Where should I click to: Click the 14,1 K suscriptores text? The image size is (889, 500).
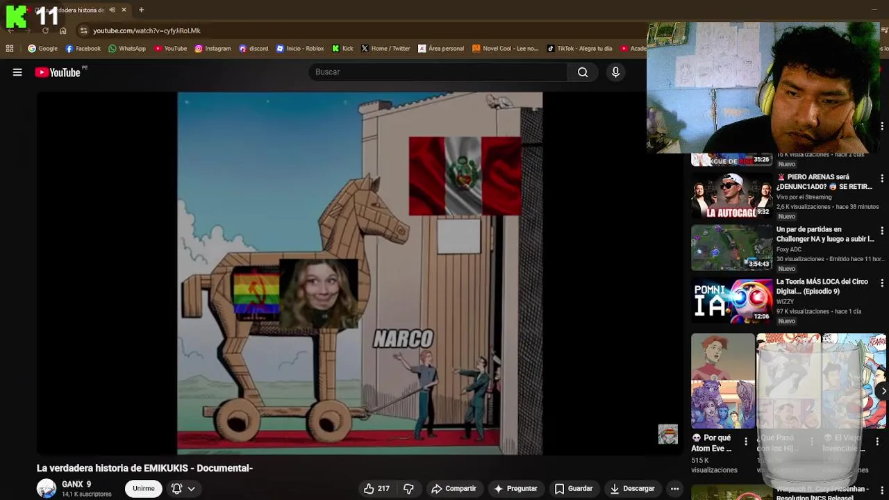86,494
